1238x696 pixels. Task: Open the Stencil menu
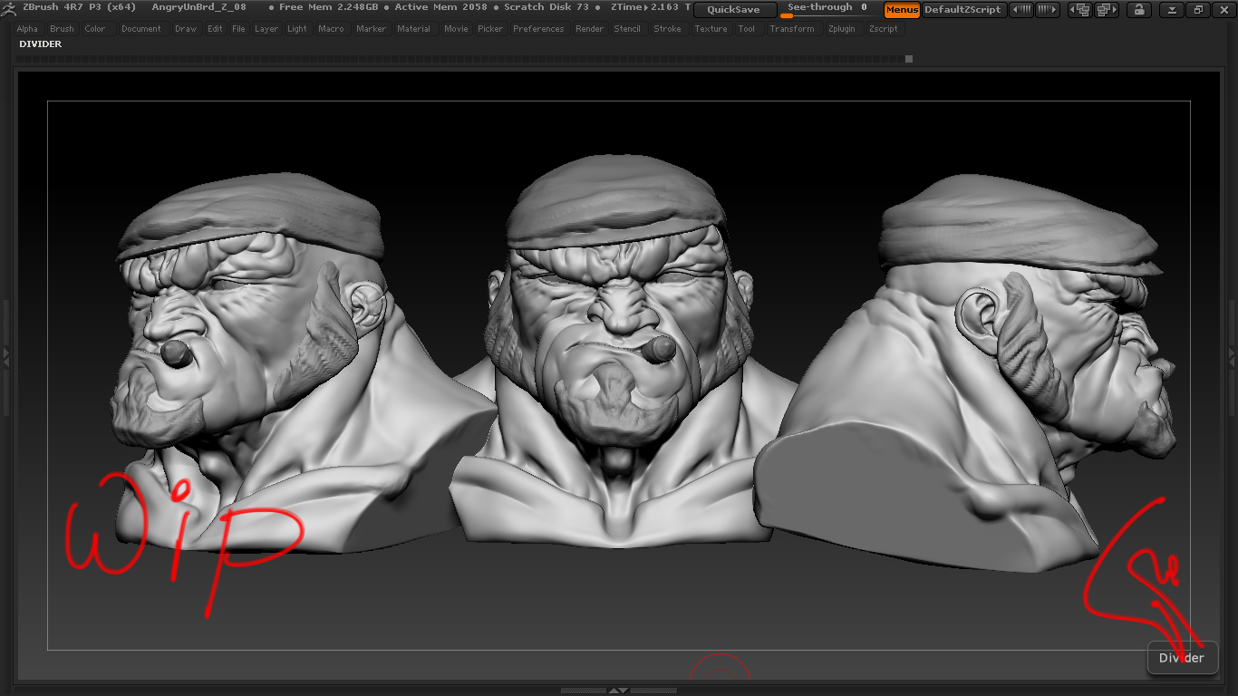(x=627, y=29)
